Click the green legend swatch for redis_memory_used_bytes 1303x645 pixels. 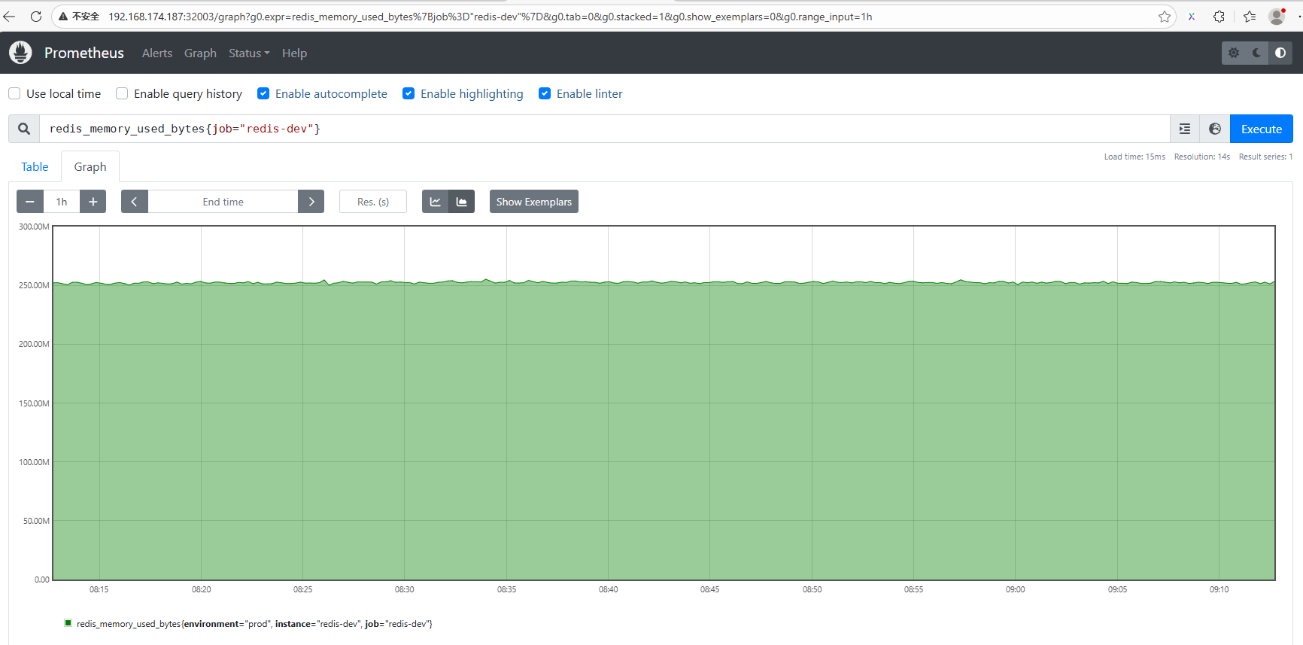68,623
